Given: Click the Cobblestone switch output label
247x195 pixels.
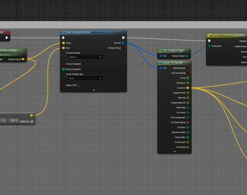Looking at the screenshot, I should (x=240, y=46).
